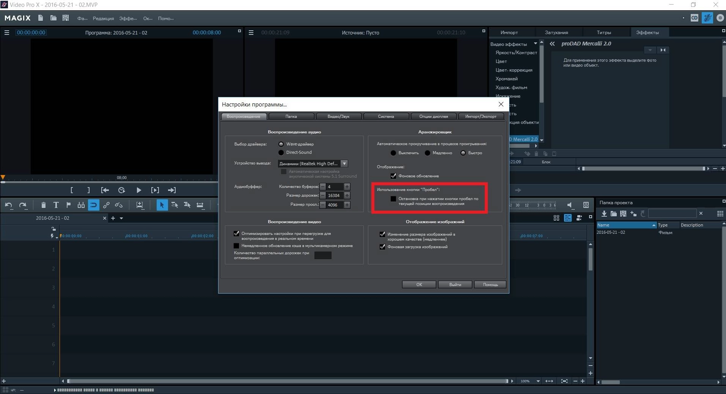
Task: Click the broken chain ungroup icon
Action: 119,205
